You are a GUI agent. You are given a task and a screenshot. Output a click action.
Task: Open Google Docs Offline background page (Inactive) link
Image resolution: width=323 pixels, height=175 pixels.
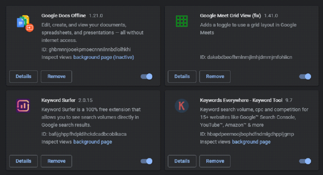coord(103,57)
